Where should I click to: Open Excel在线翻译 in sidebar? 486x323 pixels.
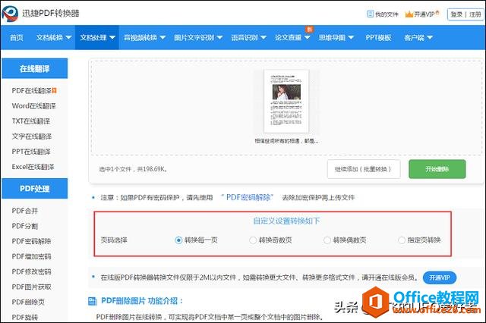point(33,167)
